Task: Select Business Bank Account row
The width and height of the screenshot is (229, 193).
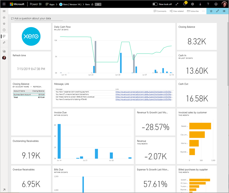Action: coord(29,95)
